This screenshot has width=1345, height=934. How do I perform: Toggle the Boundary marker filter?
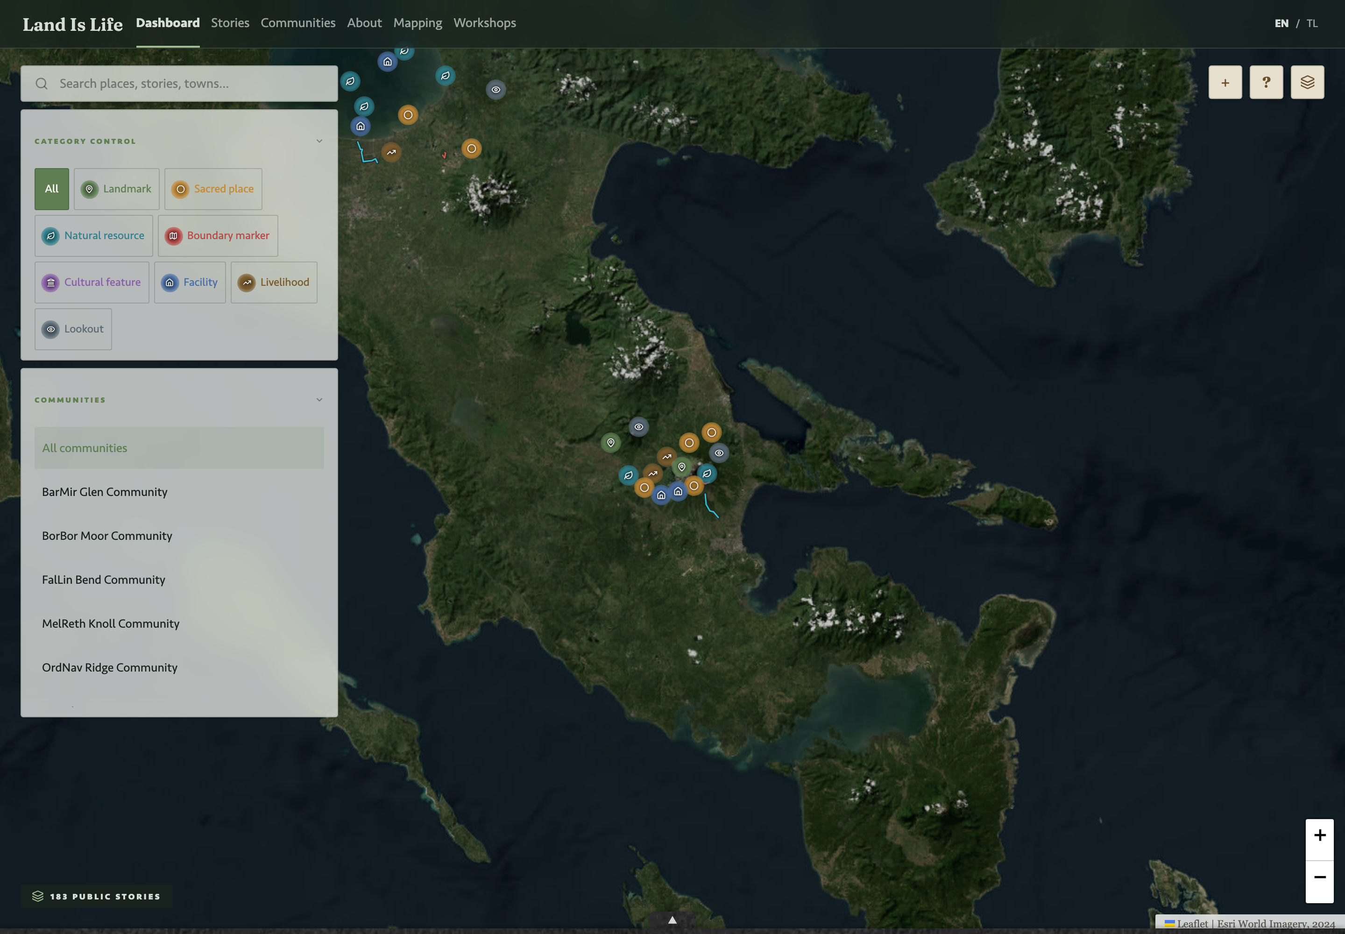(218, 236)
